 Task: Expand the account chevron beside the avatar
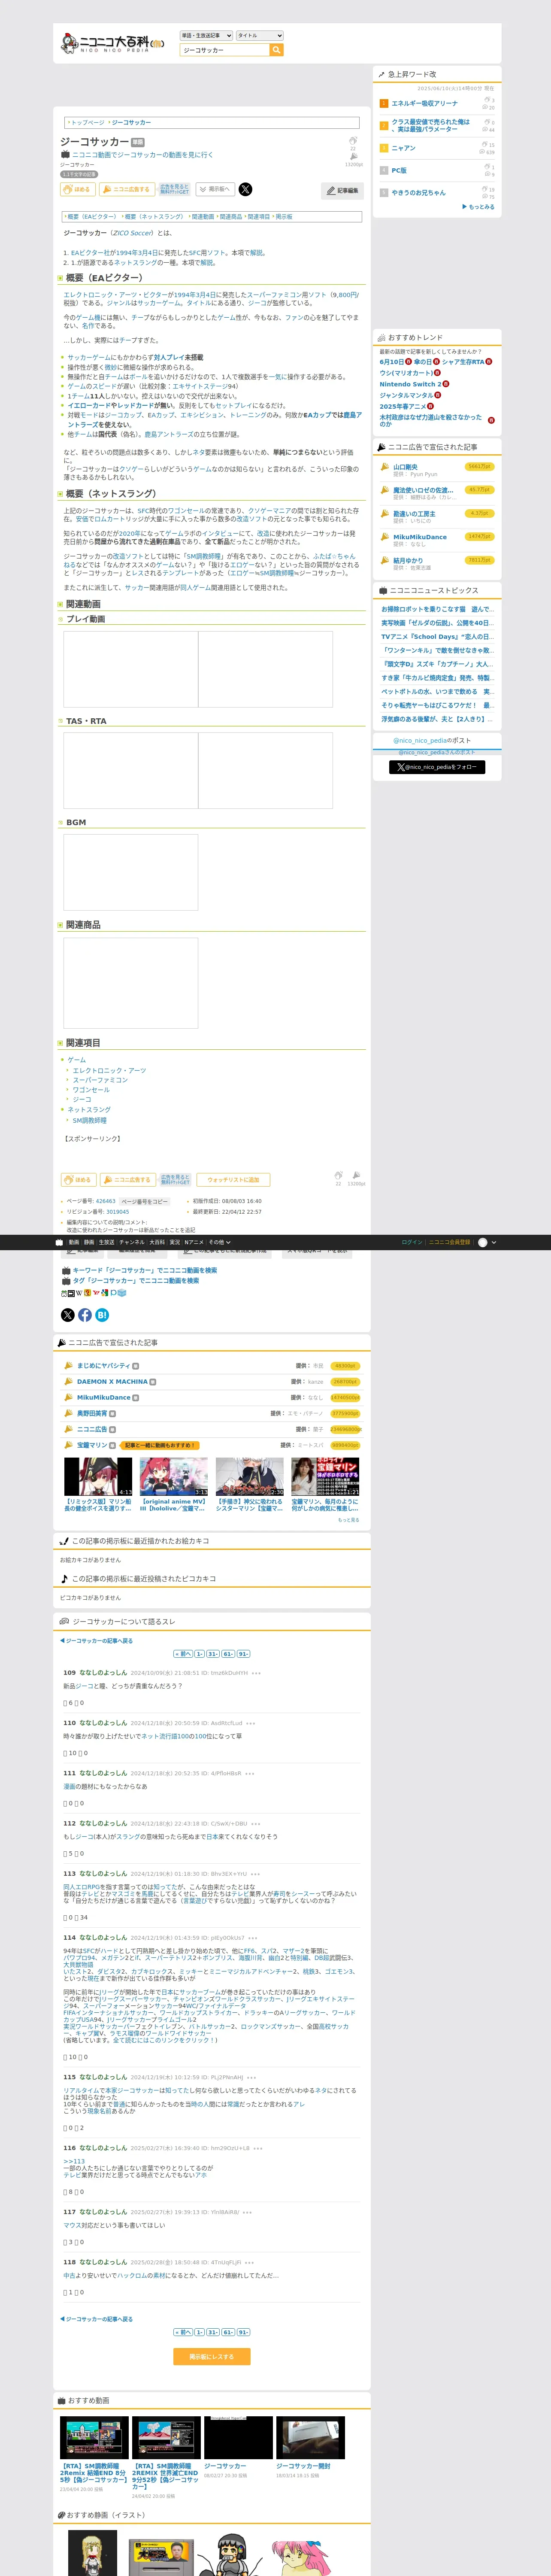tap(494, 1242)
